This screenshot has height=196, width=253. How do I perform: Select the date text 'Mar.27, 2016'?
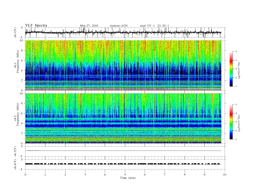89,26
